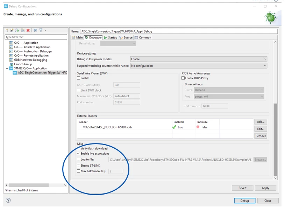Click the vertical scrollbar of the Debugger pane

point(275,139)
